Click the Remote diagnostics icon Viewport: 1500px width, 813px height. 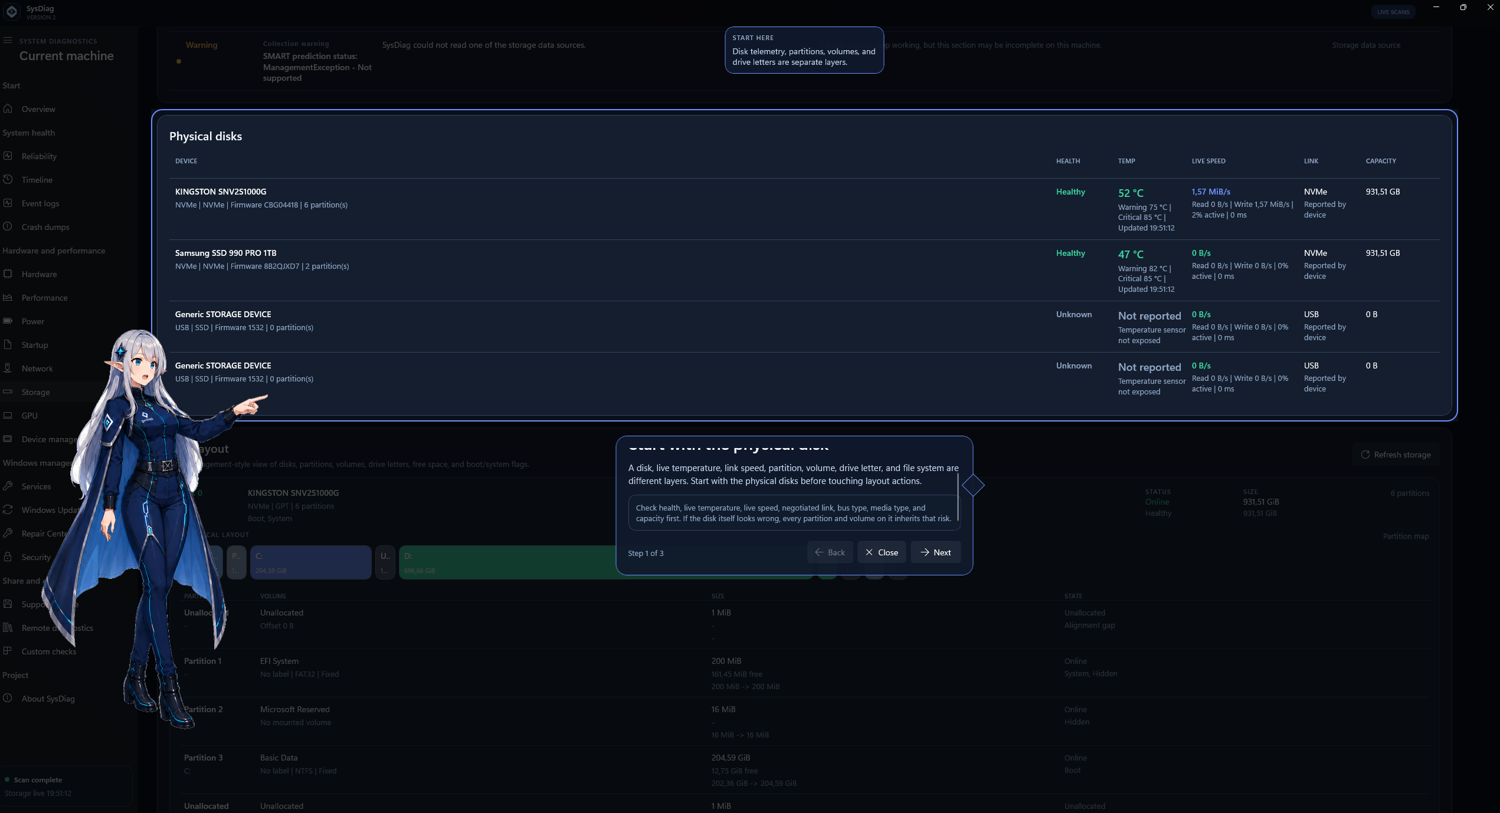point(8,627)
